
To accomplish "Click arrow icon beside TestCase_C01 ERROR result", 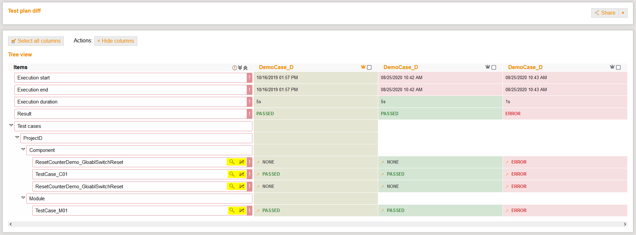I will [x=507, y=174].
